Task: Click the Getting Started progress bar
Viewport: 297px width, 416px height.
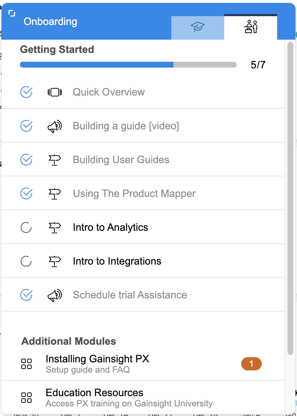Action: pyautogui.click(x=128, y=65)
